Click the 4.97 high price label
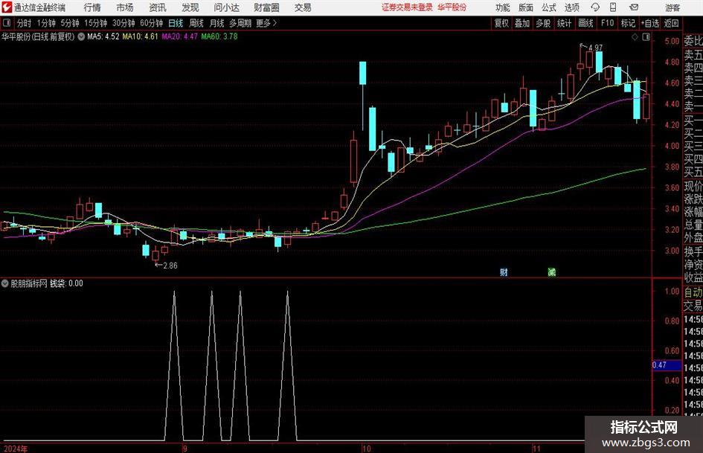 [595, 48]
